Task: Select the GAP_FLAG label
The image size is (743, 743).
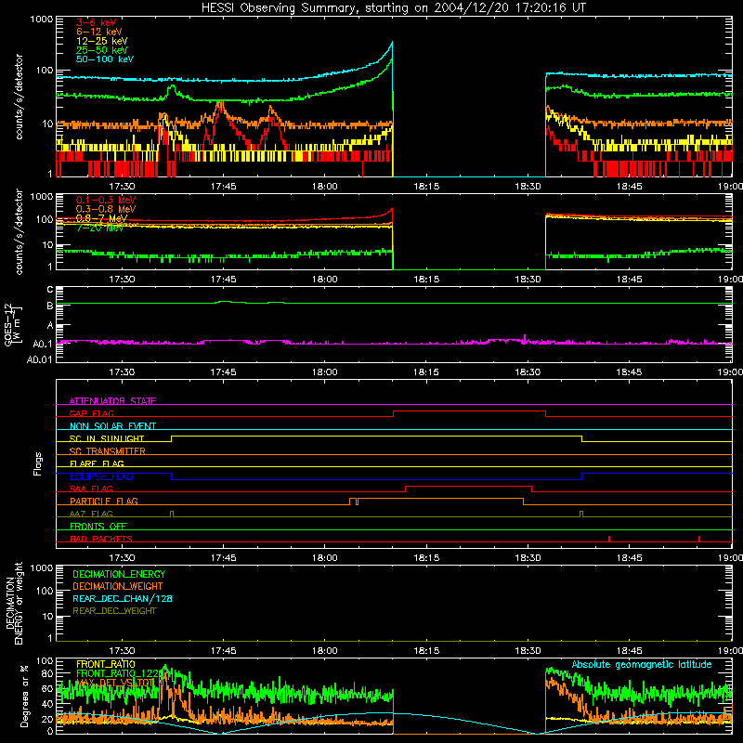Action: 91,413
